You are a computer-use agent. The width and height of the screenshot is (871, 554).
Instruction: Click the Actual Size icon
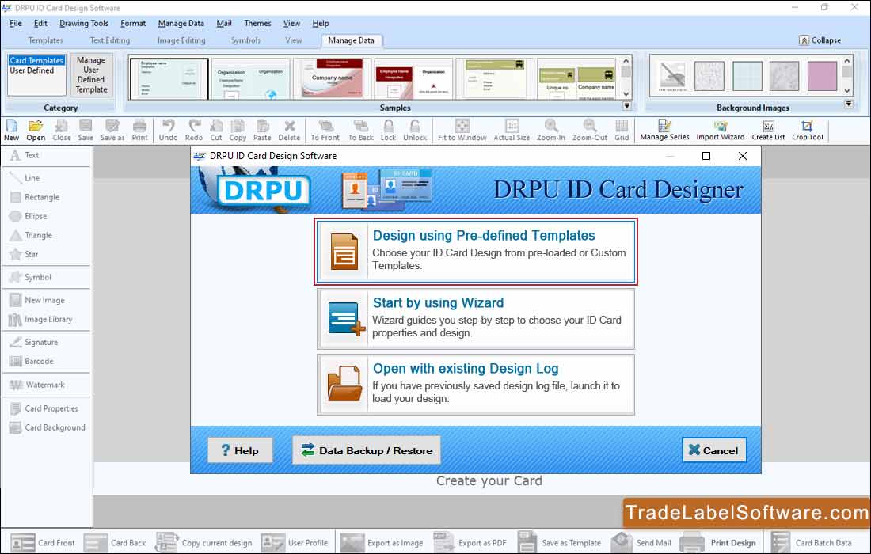coord(512,130)
